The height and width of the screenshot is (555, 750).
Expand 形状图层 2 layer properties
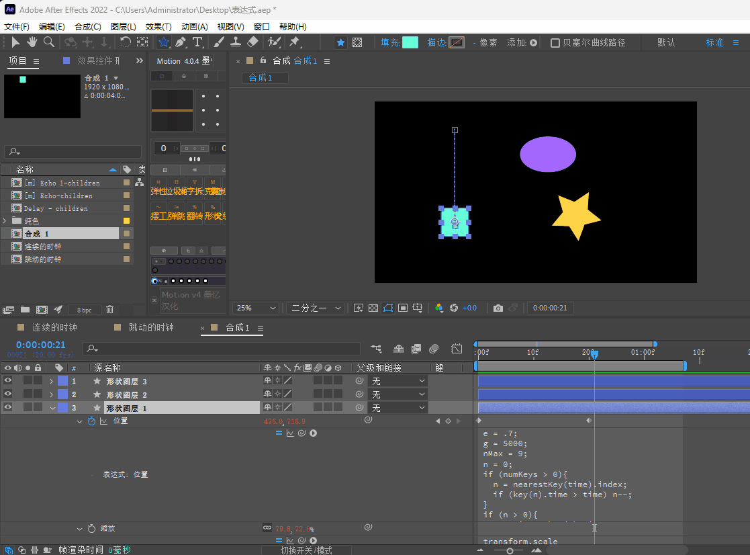[52, 394]
